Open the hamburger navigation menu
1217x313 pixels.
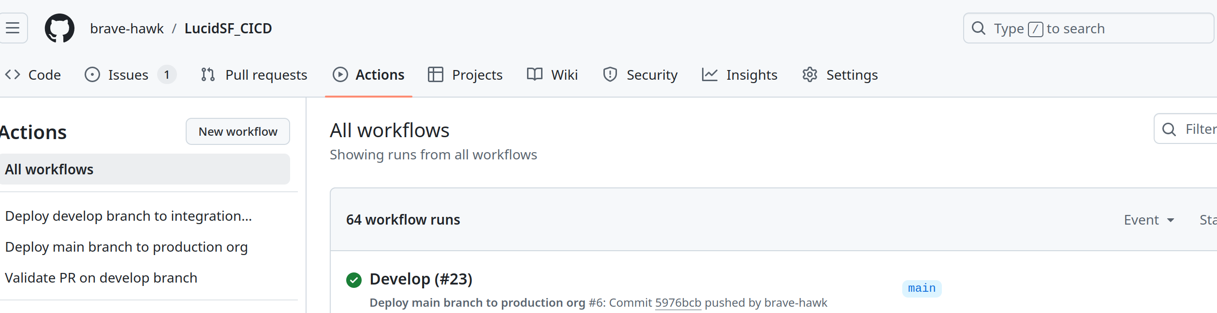(13, 28)
